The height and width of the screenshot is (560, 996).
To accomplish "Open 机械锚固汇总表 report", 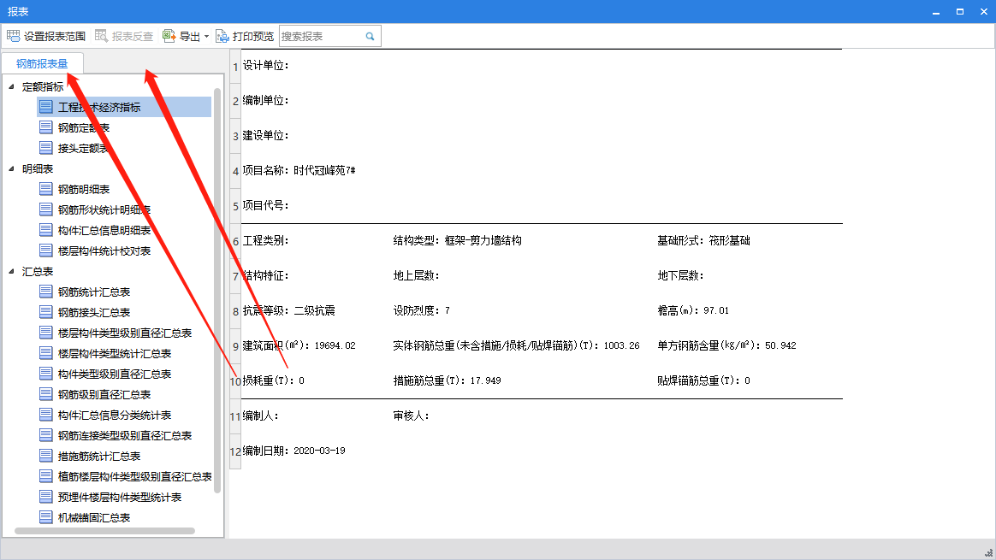I will click(94, 517).
